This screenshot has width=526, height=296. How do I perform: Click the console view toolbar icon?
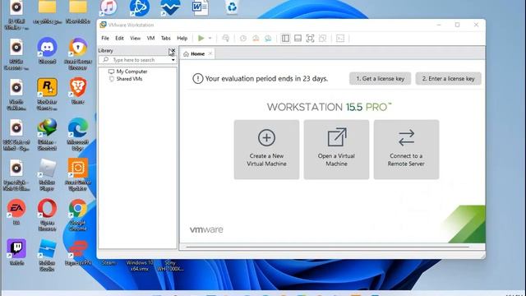(340, 39)
